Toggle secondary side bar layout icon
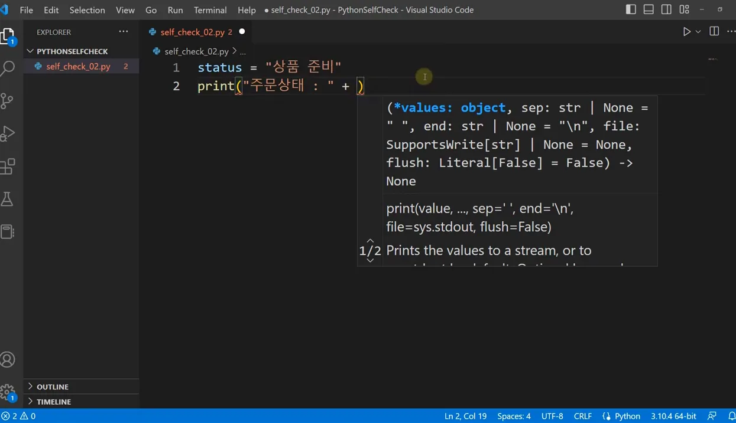The width and height of the screenshot is (736, 423). pyautogui.click(x=666, y=9)
